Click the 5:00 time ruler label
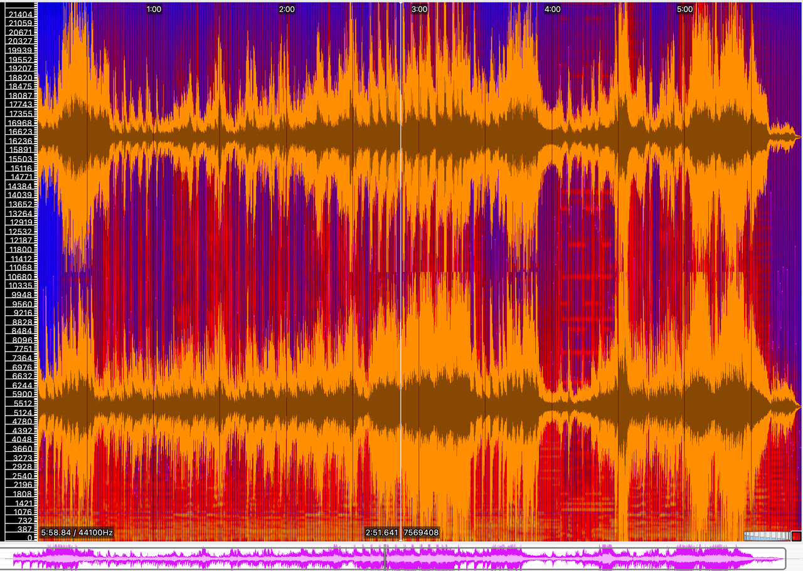This screenshot has height=571, width=803. (x=685, y=9)
